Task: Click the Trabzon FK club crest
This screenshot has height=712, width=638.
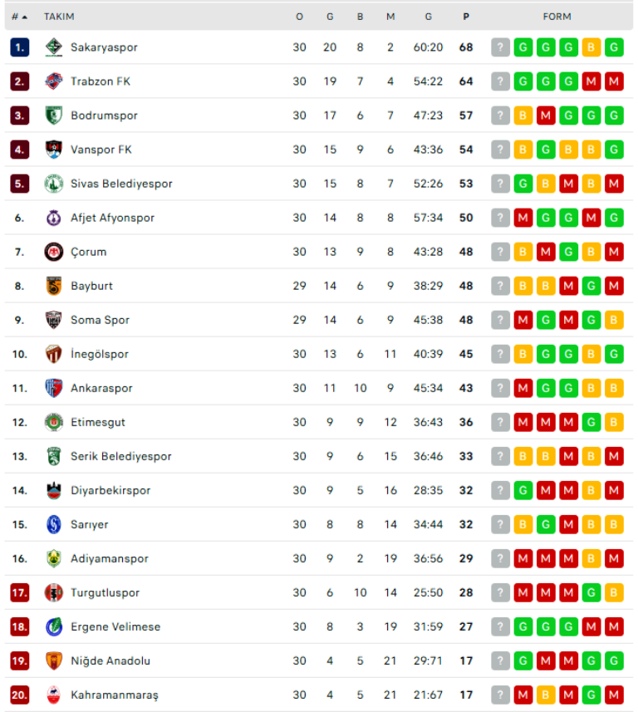Action: point(54,81)
